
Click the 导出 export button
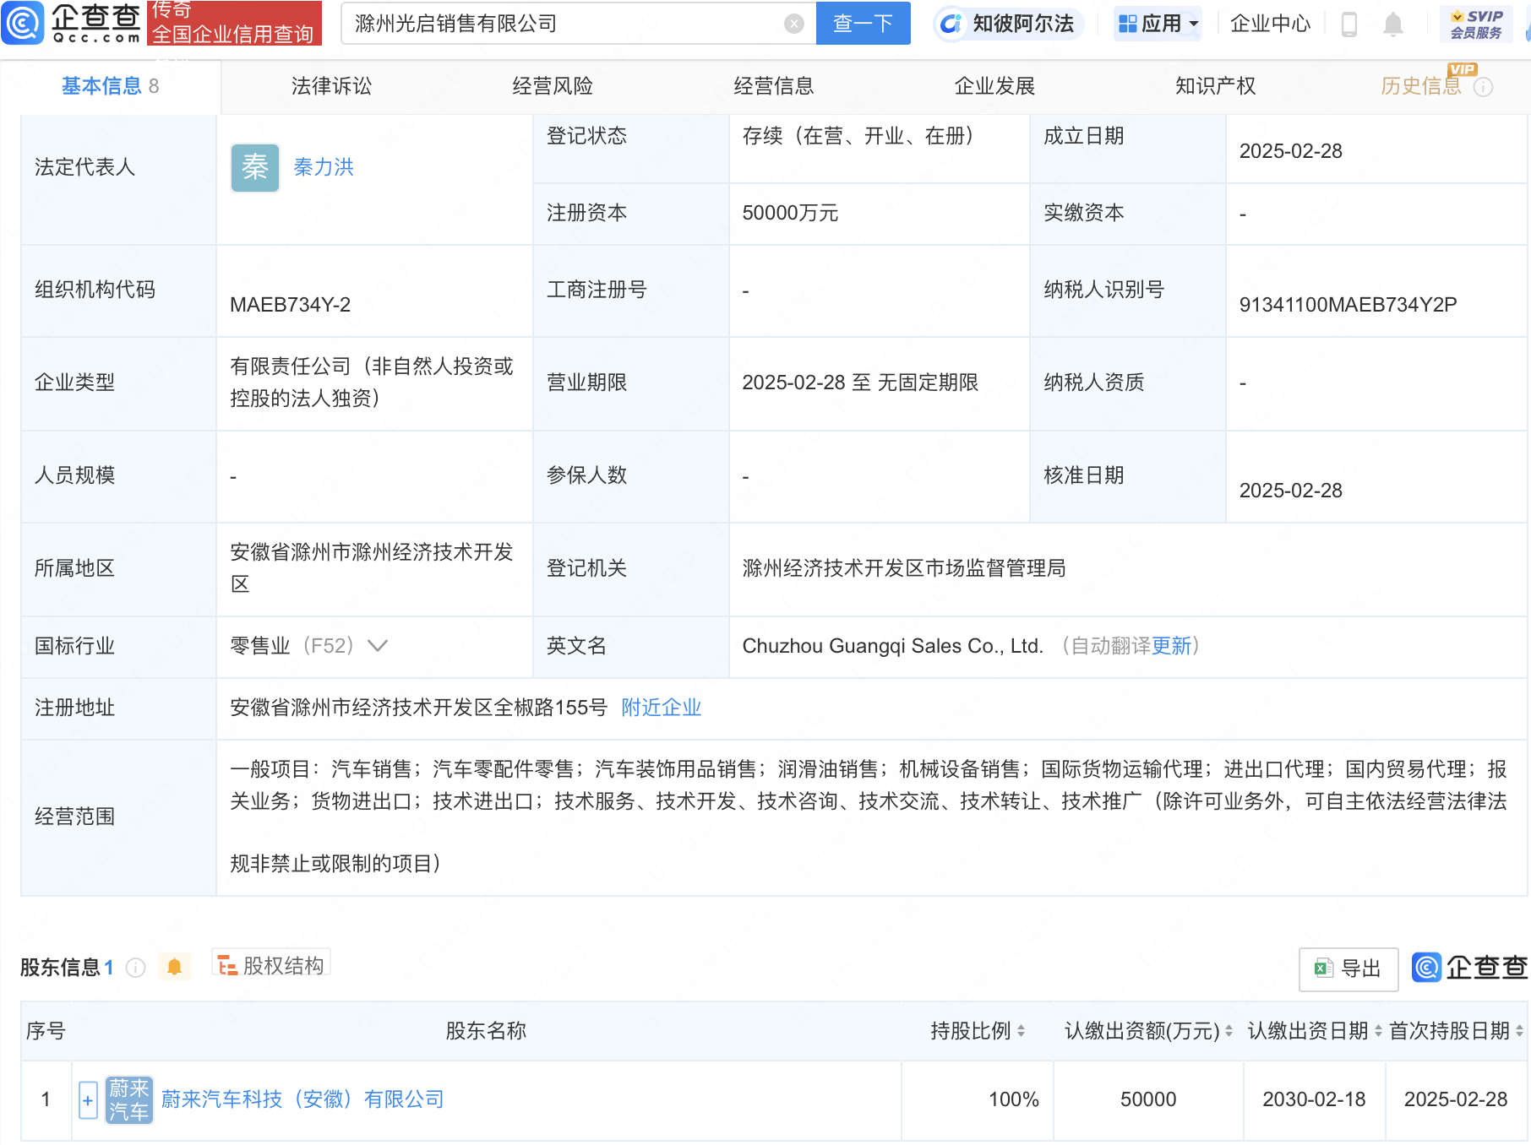(x=1348, y=969)
